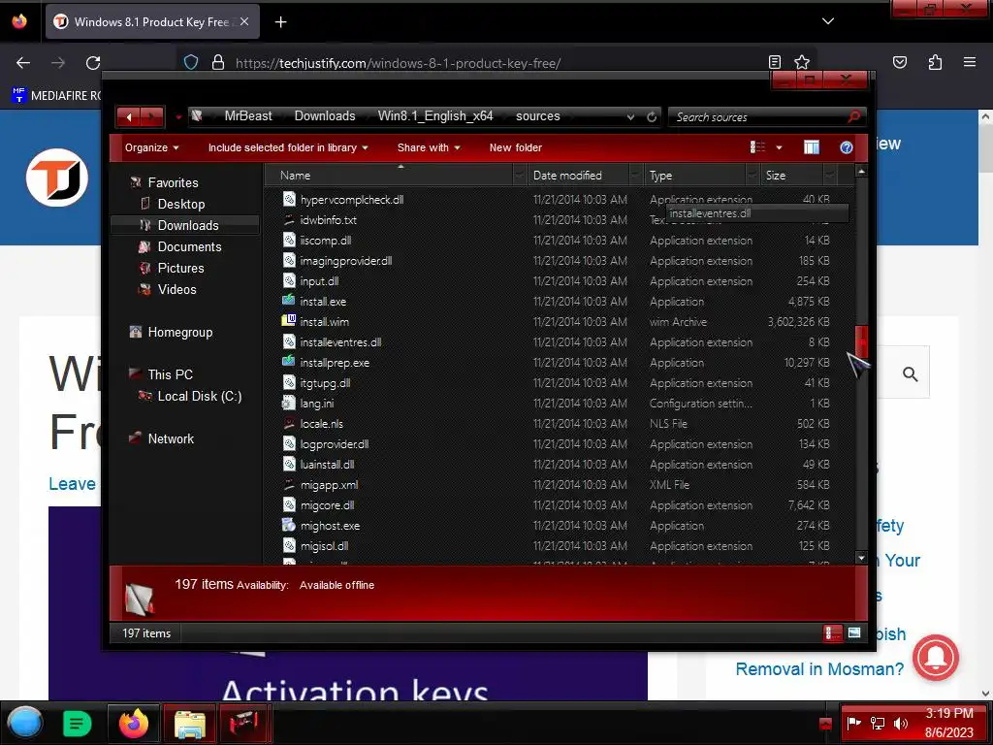Open the Date modified column filter dropdown
Screen dimensions: 993x745
coord(636,176)
